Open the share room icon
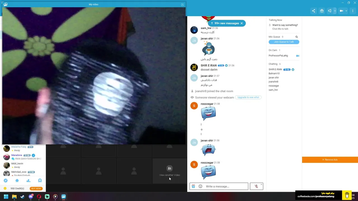 click(314, 11)
